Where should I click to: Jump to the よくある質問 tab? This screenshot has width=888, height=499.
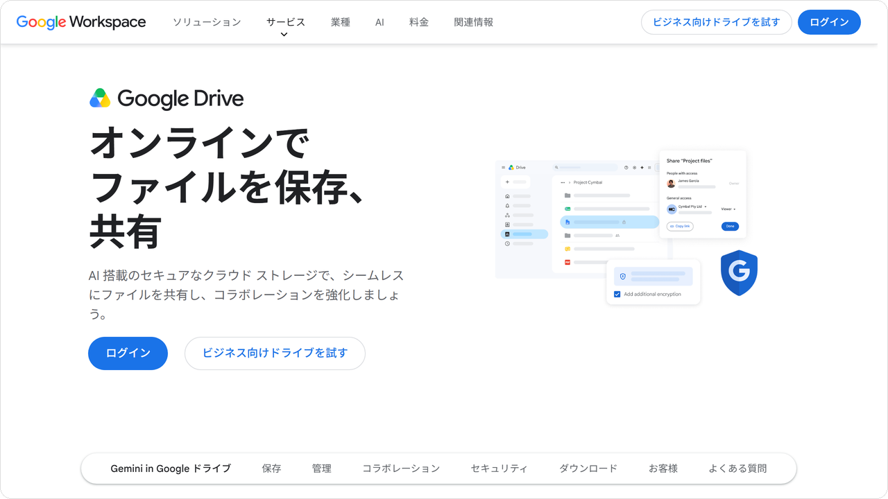737,469
